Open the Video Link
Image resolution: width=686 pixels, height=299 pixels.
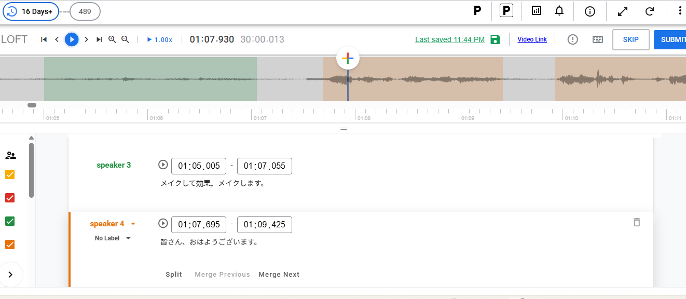(532, 39)
